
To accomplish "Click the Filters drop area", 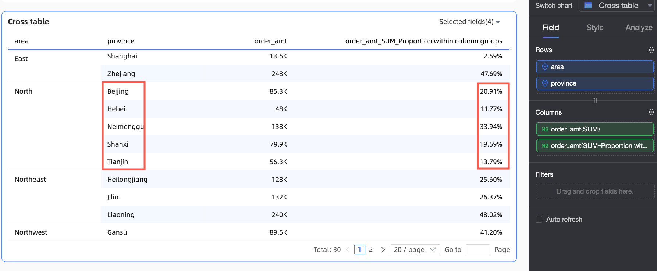I will [x=594, y=191].
